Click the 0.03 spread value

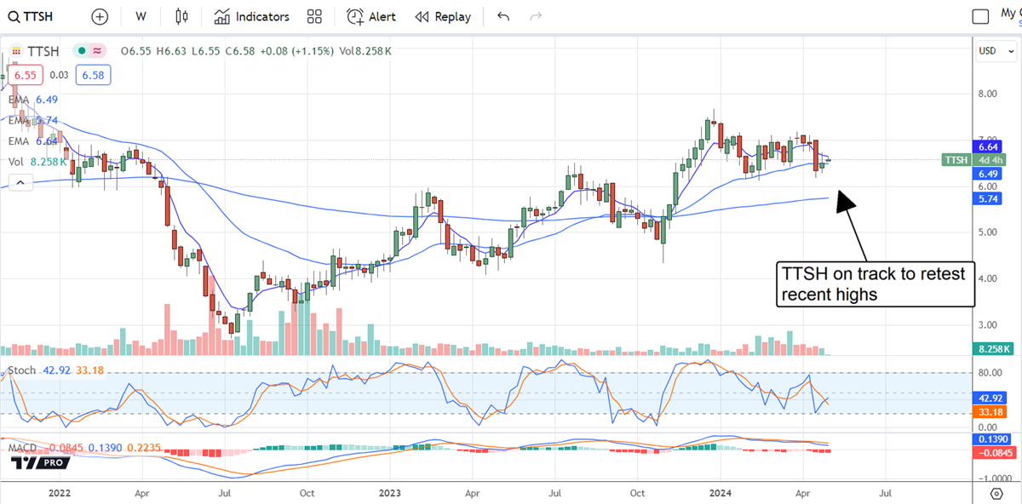click(57, 75)
